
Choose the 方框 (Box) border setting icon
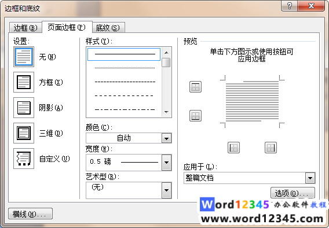pyautogui.click(x=24, y=82)
